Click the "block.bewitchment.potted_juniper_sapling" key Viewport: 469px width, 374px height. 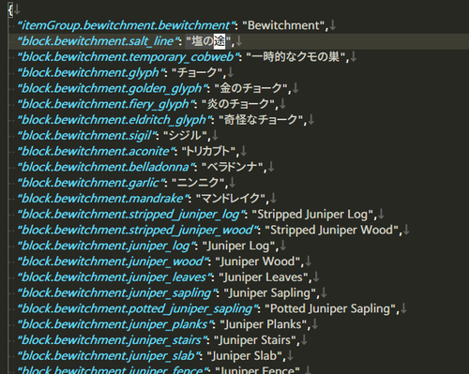click(138, 308)
